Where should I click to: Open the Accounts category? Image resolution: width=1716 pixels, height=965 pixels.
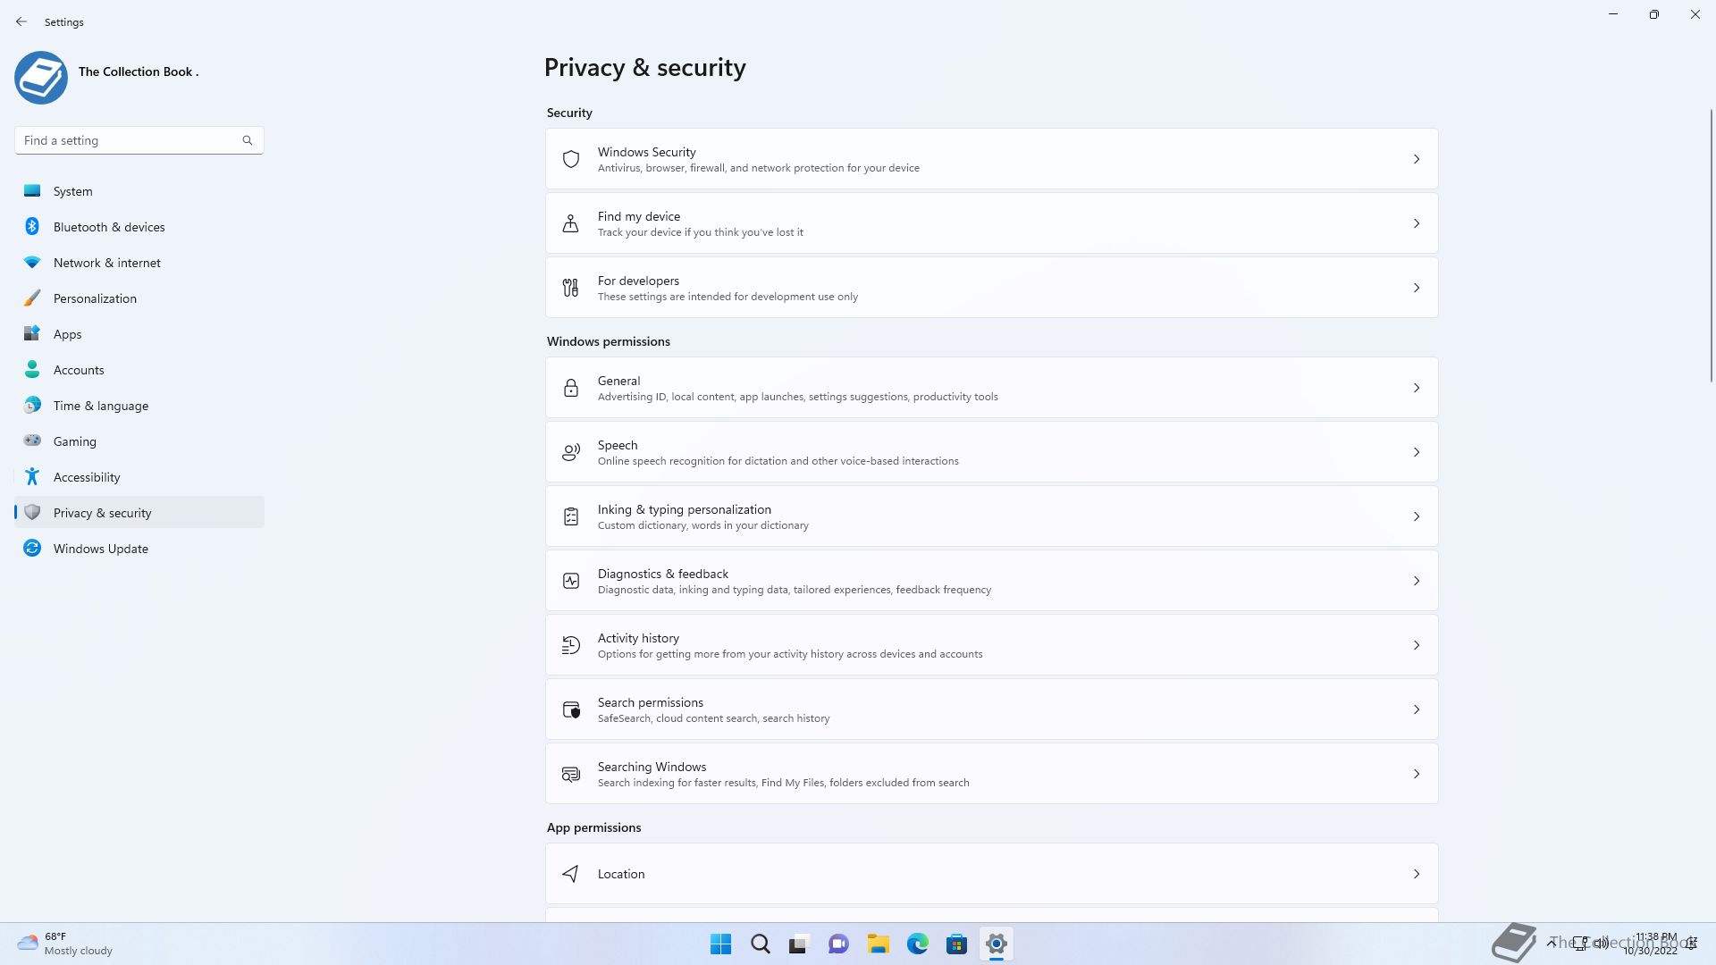point(139,370)
